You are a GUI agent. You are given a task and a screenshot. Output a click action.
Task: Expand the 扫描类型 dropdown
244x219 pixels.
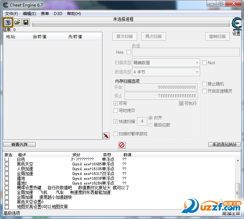[x=166, y=63]
